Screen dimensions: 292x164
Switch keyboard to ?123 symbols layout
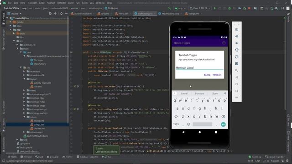(176, 124)
